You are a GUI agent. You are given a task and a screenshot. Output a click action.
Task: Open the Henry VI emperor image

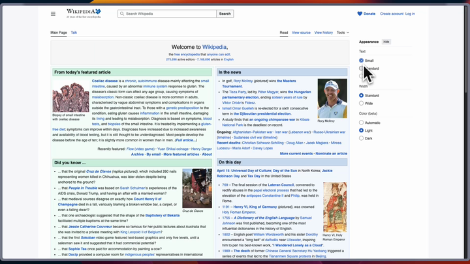tap(335, 207)
